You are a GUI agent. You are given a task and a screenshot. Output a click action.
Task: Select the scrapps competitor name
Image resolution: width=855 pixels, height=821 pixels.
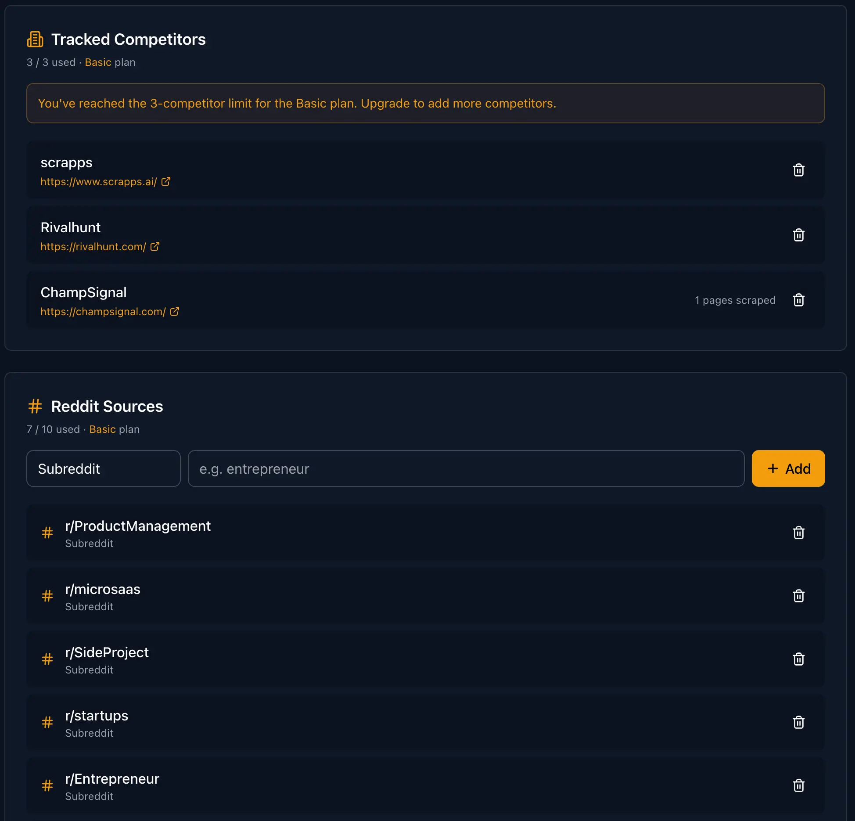click(67, 163)
